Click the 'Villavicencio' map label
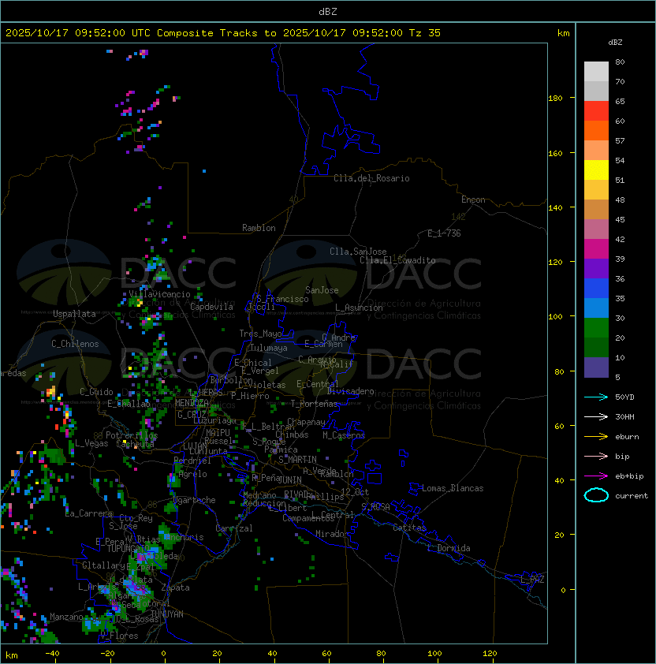 click(x=159, y=294)
